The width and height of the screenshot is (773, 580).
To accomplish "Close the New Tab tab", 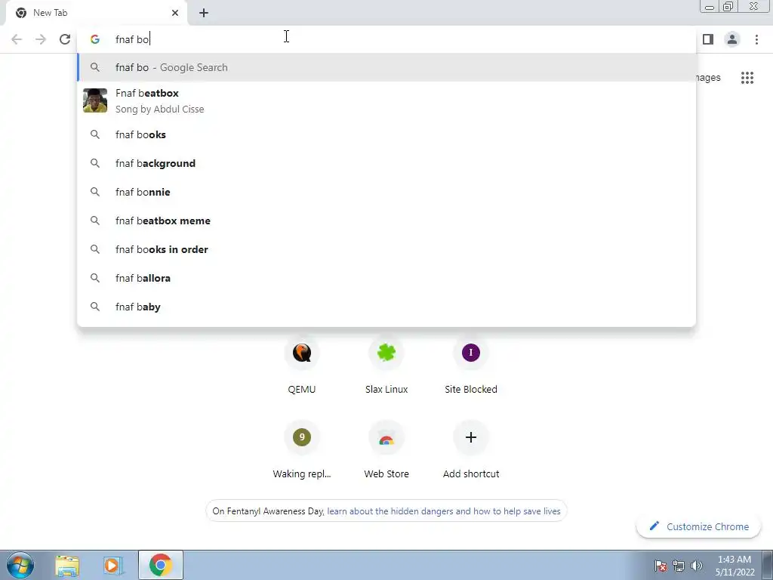I will coord(175,13).
